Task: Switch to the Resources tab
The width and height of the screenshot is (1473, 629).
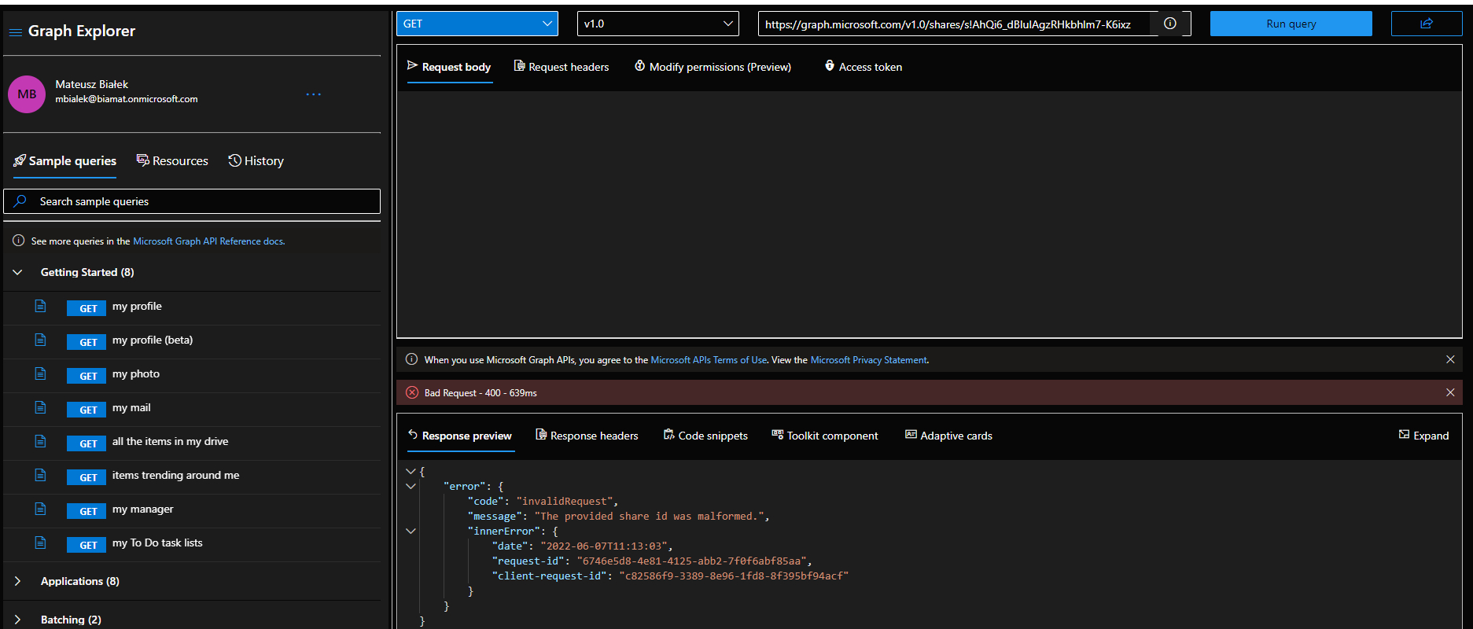Action: pos(172,161)
